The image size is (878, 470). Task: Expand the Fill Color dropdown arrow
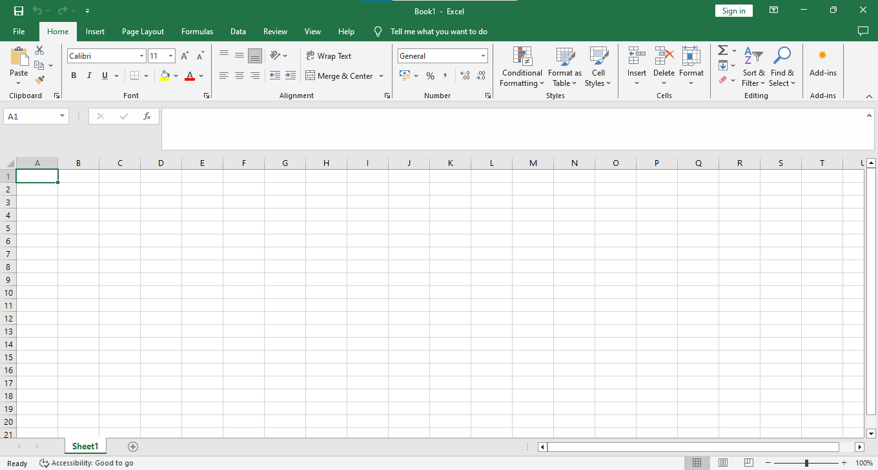176,76
